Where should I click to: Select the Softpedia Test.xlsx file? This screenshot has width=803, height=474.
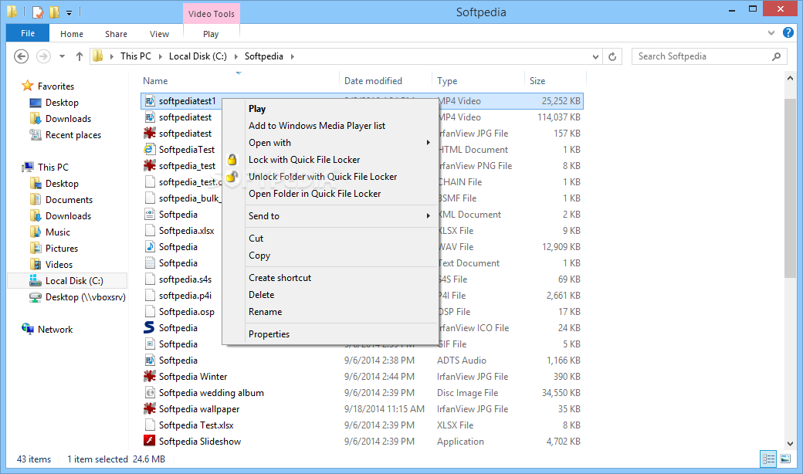point(195,425)
